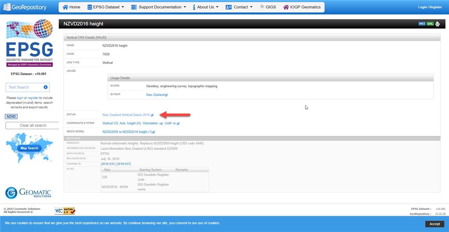Click external-link icon next to New Zealand
The image size is (449, 232).
point(167,95)
